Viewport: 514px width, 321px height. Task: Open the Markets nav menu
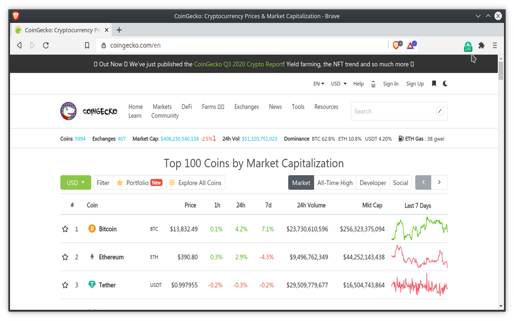(x=162, y=107)
